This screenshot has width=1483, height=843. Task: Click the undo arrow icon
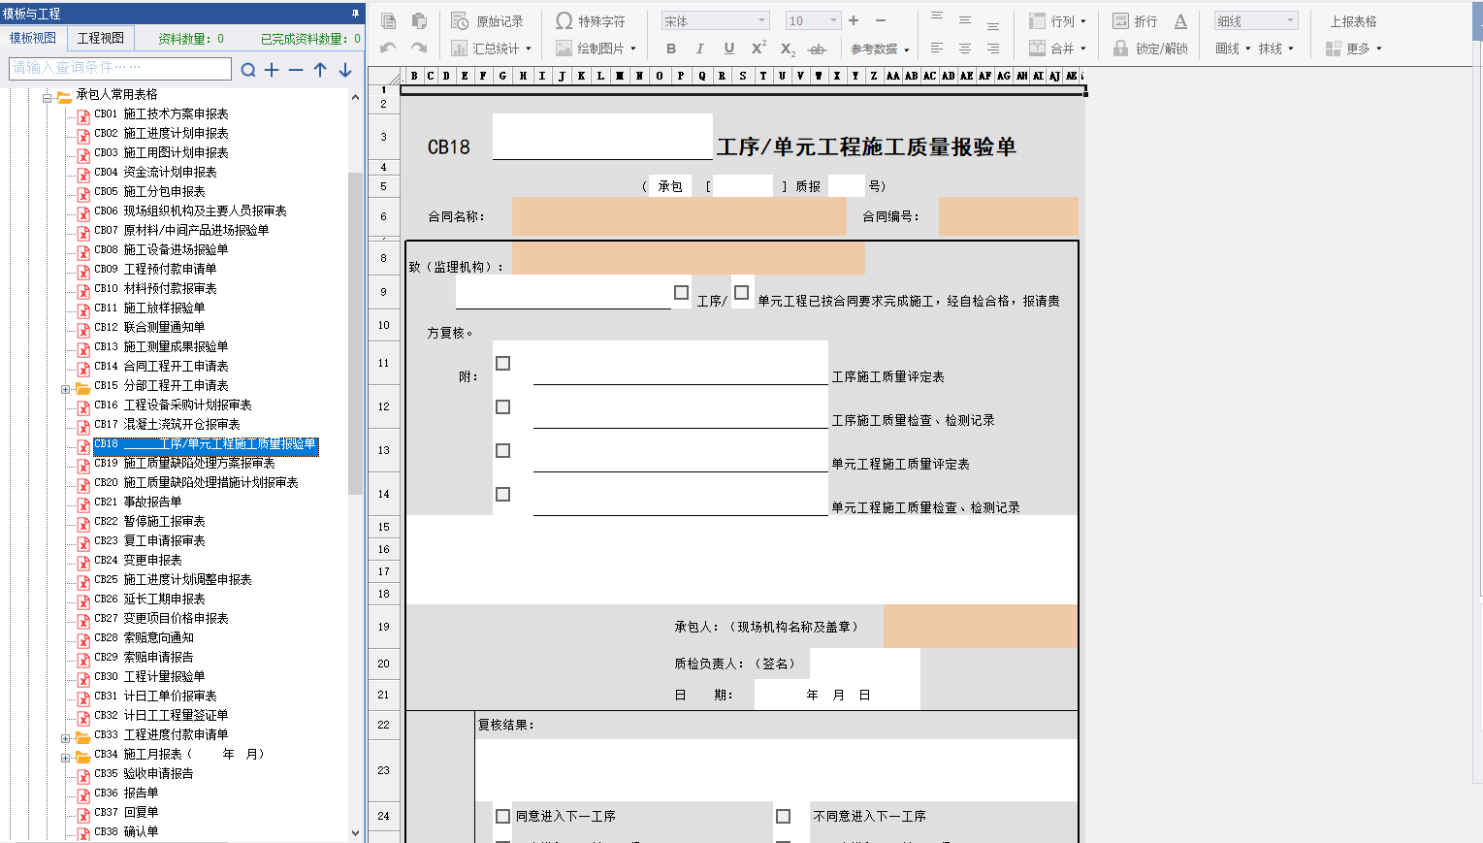click(388, 48)
